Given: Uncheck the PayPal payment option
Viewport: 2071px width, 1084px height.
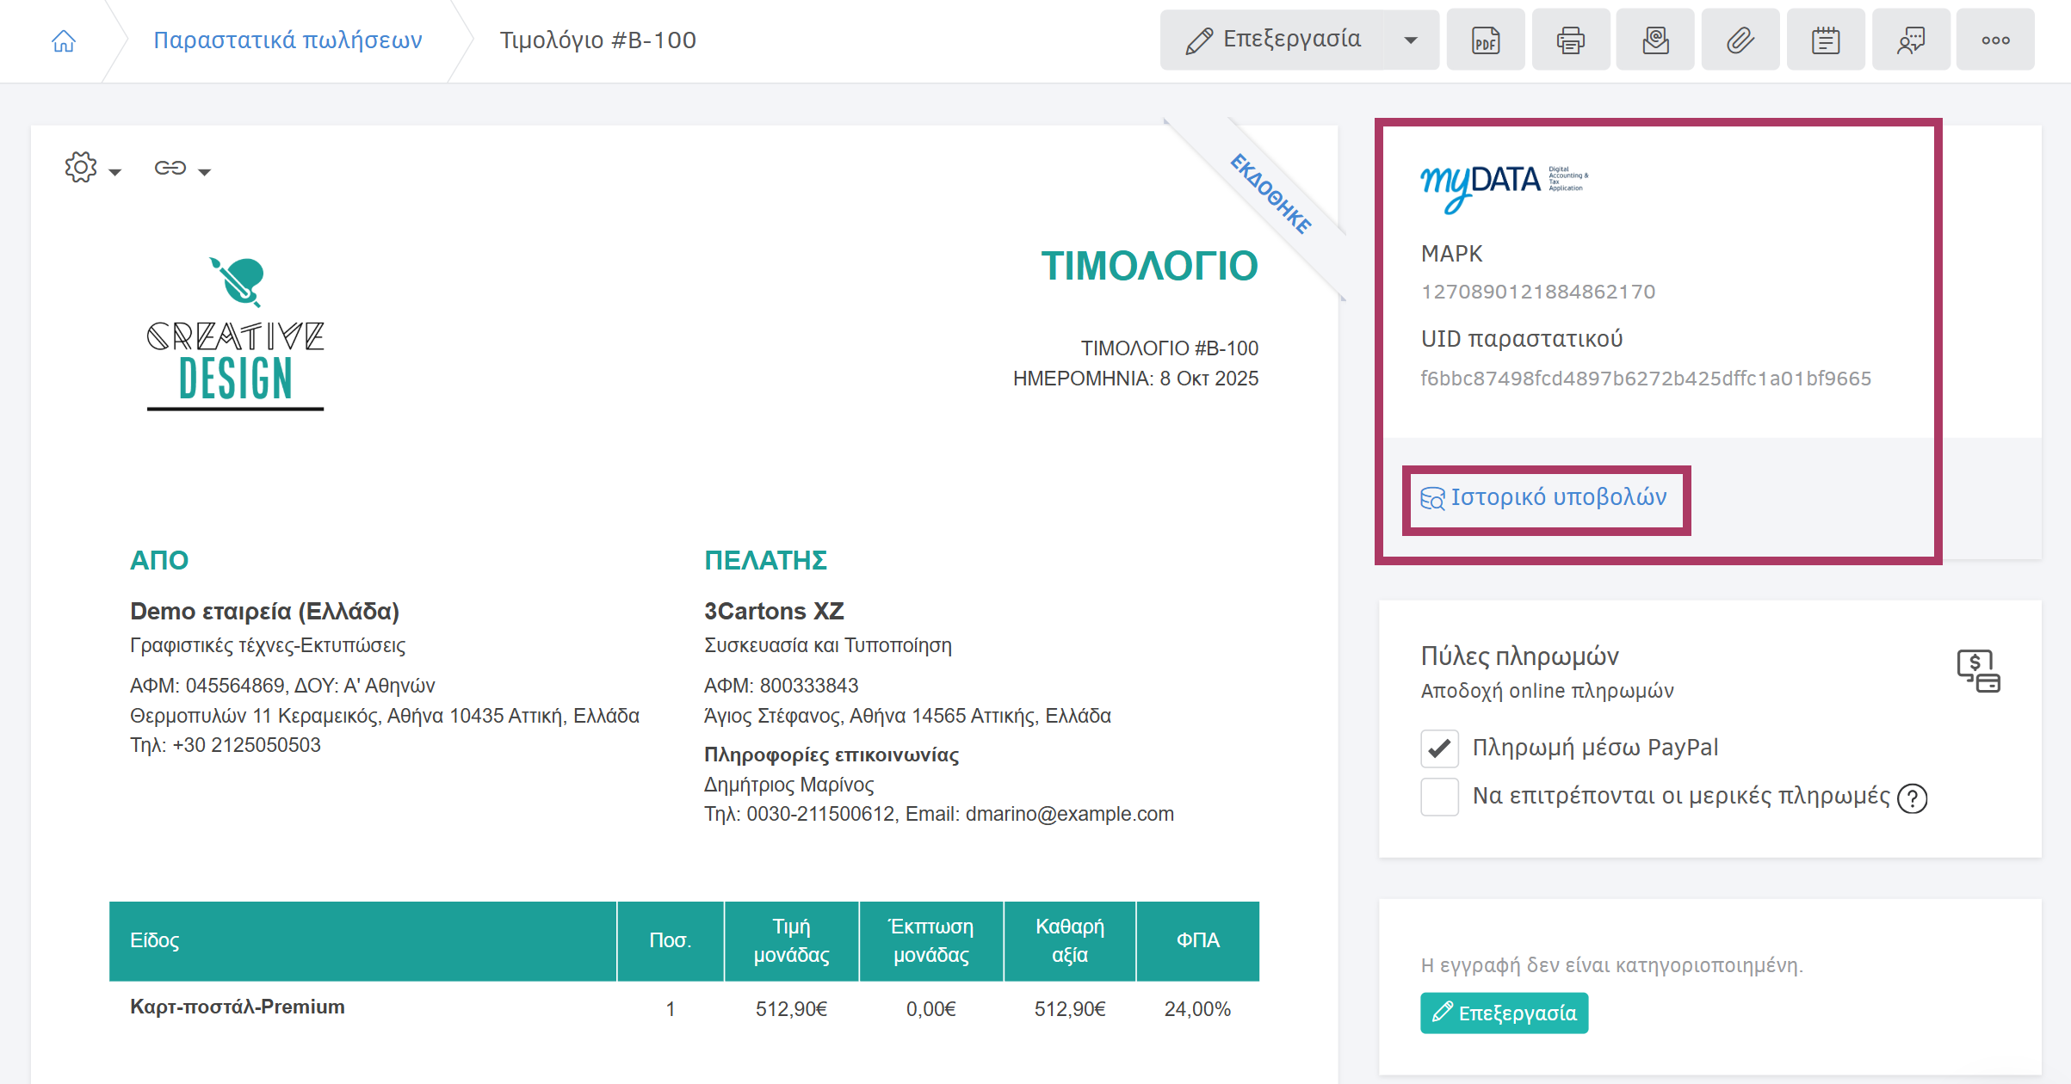Looking at the screenshot, I should point(1438,748).
